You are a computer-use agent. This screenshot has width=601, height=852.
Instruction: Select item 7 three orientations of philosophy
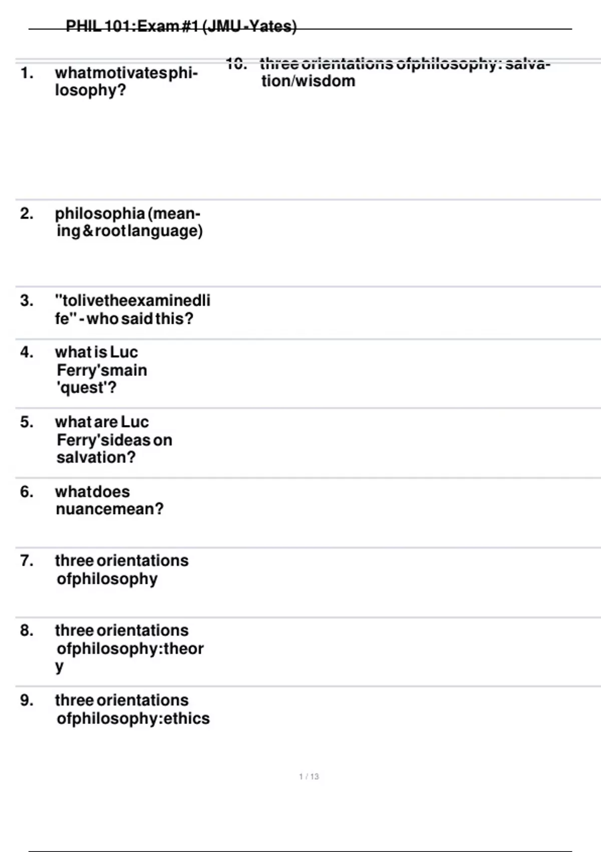point(122,569)
